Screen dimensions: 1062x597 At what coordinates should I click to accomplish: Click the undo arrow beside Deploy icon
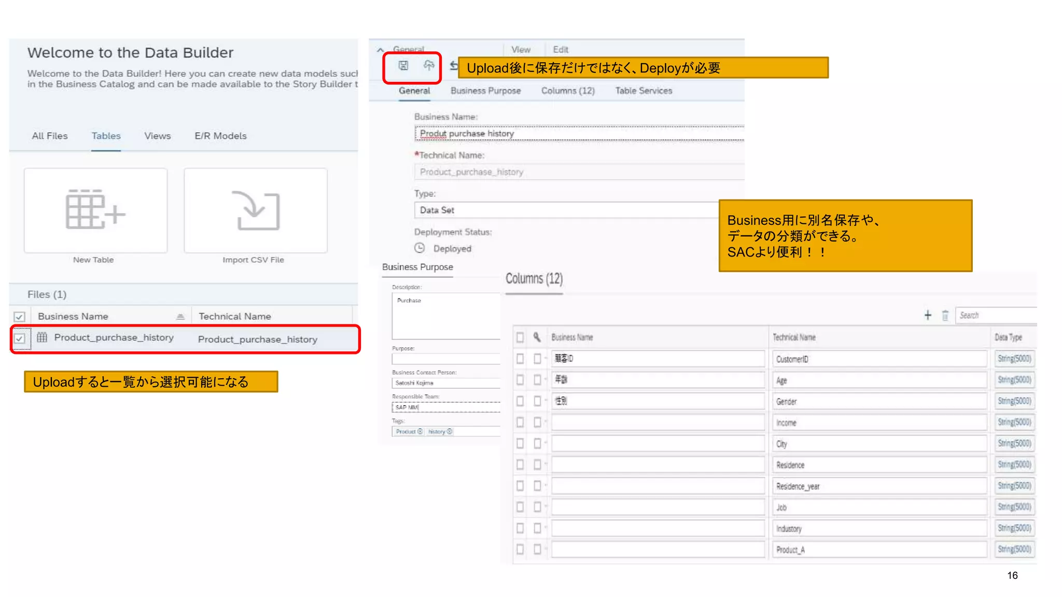pyautogui.click(x=454, y=66)
